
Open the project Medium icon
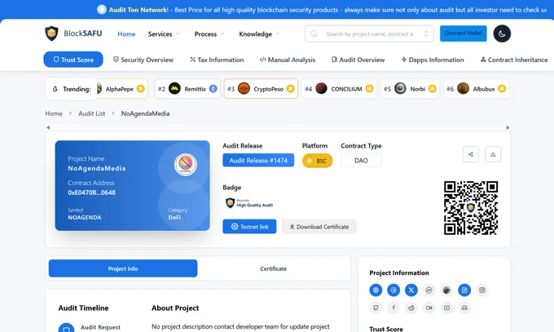click(x=429, y=308)
